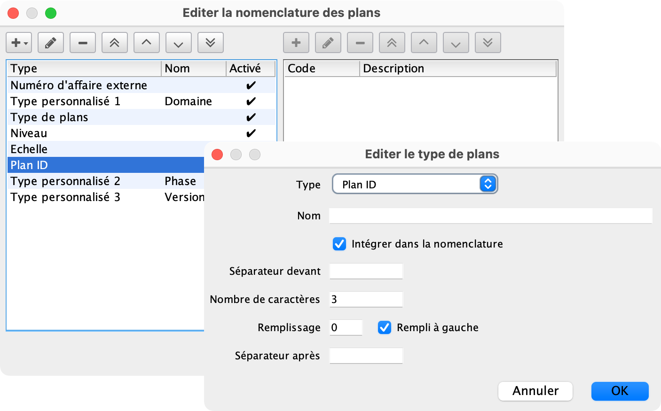Select the Type personnalisé 3 row
The width and height of the screenshot is (661, 411).
point(106,197)
